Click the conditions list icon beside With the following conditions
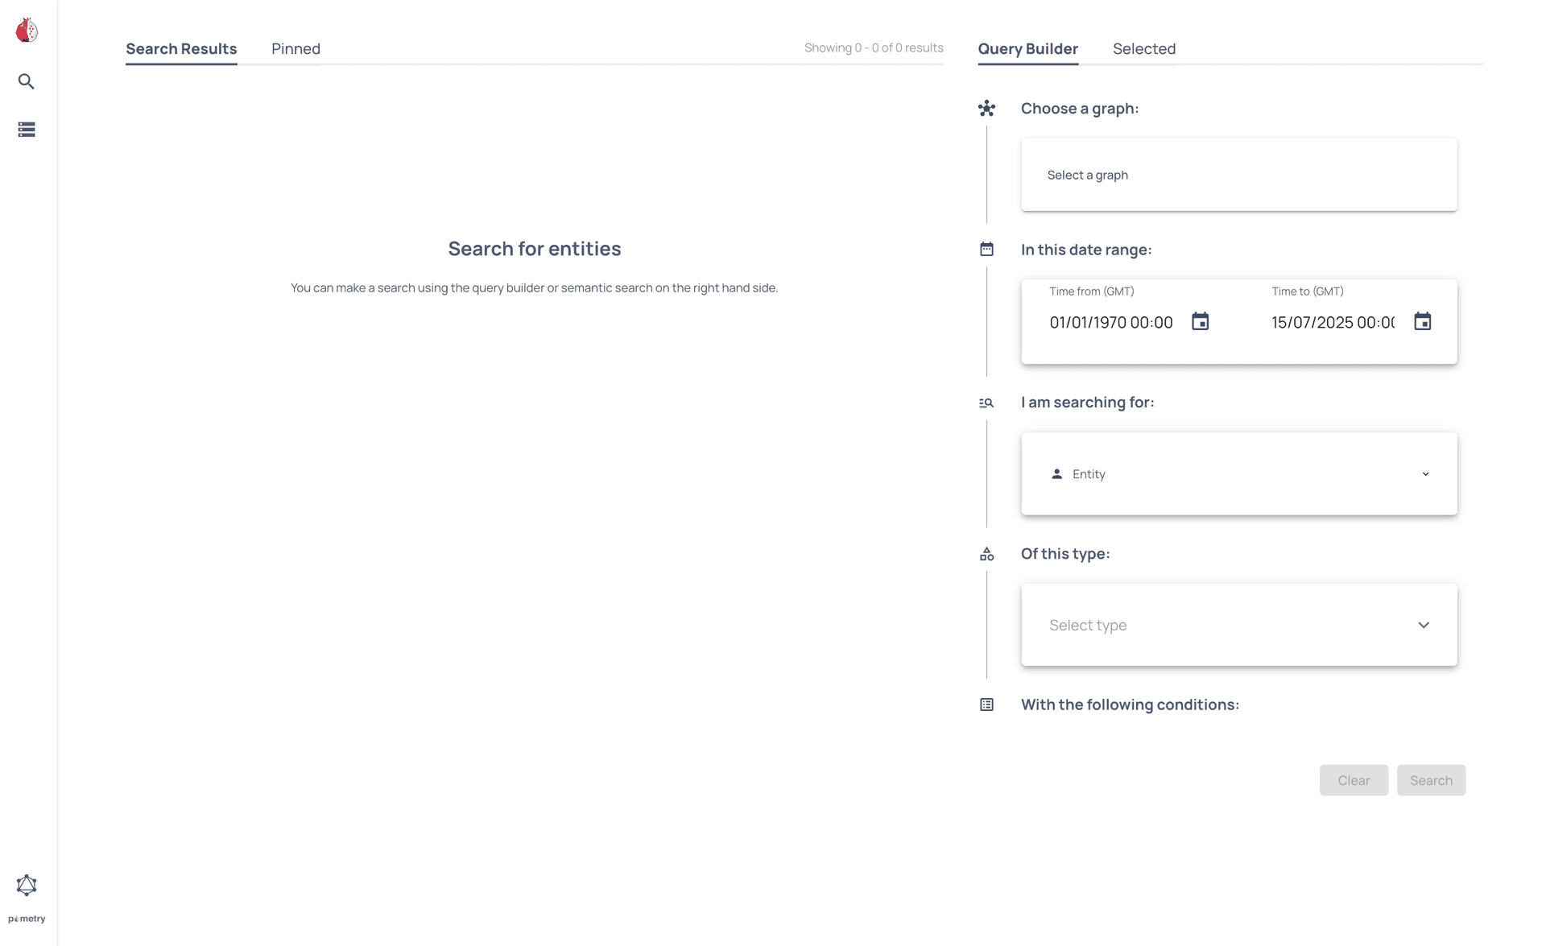 coord(986,704)
